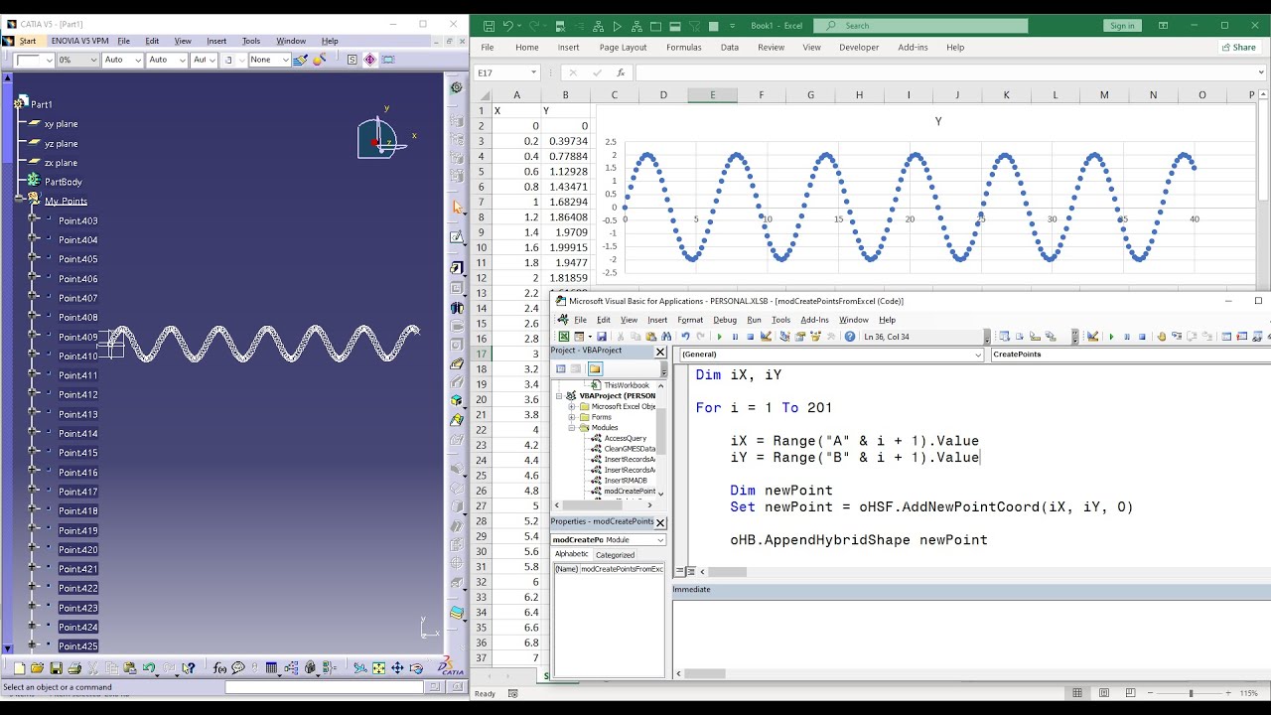Open Excel Formulas ribbon tab
The image size is (1271, 715).
(683, 48)
